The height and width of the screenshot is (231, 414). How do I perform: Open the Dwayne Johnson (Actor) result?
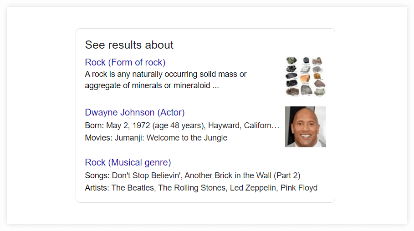point(134,112)
